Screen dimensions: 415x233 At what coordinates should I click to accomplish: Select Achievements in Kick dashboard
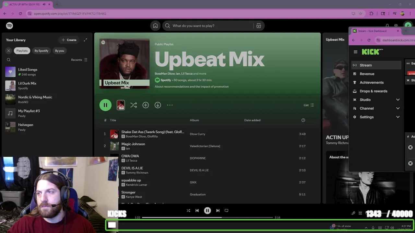[376, 83]
